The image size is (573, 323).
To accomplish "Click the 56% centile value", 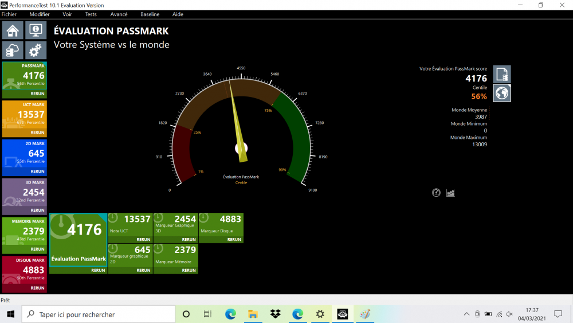I will 478,96.
